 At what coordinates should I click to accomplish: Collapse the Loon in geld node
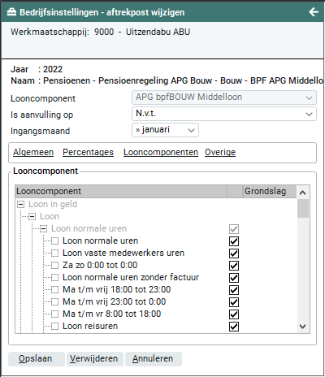[x=21, y=205]
